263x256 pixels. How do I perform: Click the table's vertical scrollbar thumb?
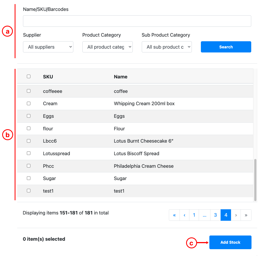(x=255, y=180)
